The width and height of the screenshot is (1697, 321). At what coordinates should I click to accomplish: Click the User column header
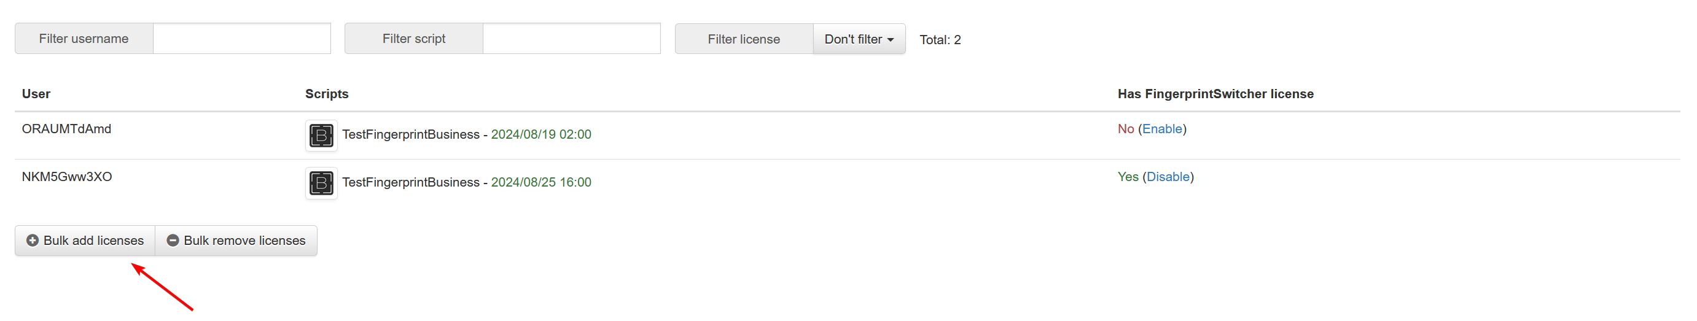pyautogui.click(x=36, y=94)
